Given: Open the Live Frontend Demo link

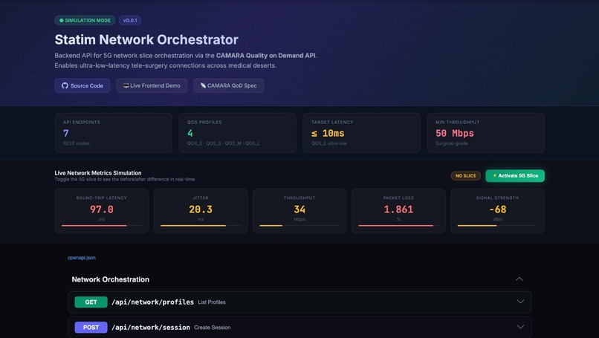Looking at the screenshot, I should [152, 85].
